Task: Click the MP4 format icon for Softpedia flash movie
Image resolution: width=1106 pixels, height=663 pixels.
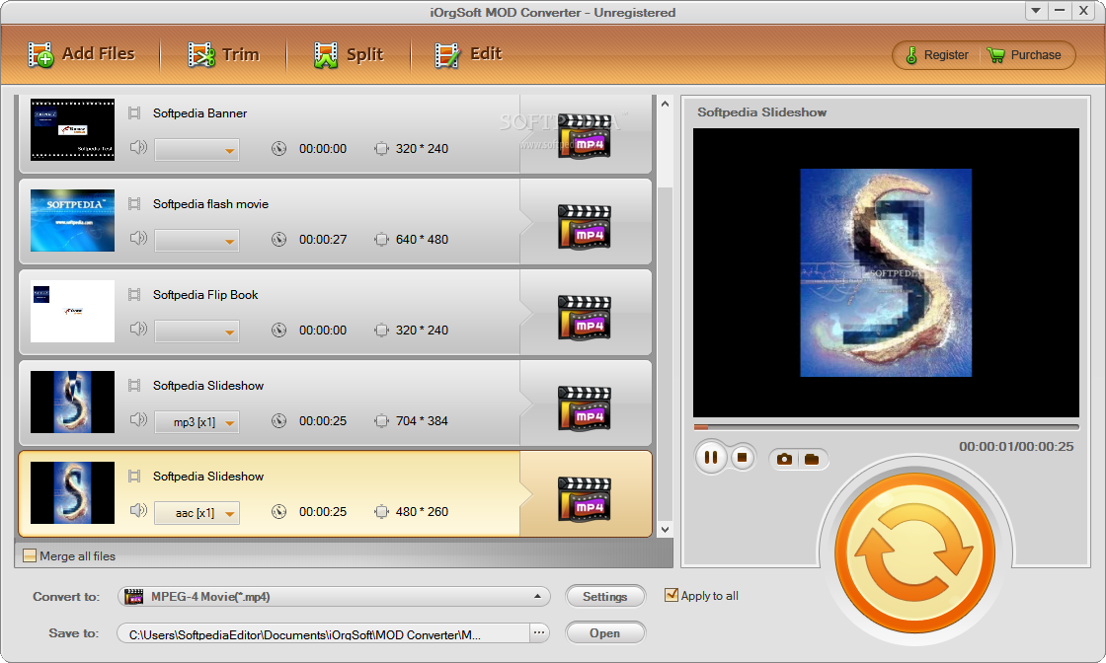Action: pyautogui.click(x=584, y=227)
